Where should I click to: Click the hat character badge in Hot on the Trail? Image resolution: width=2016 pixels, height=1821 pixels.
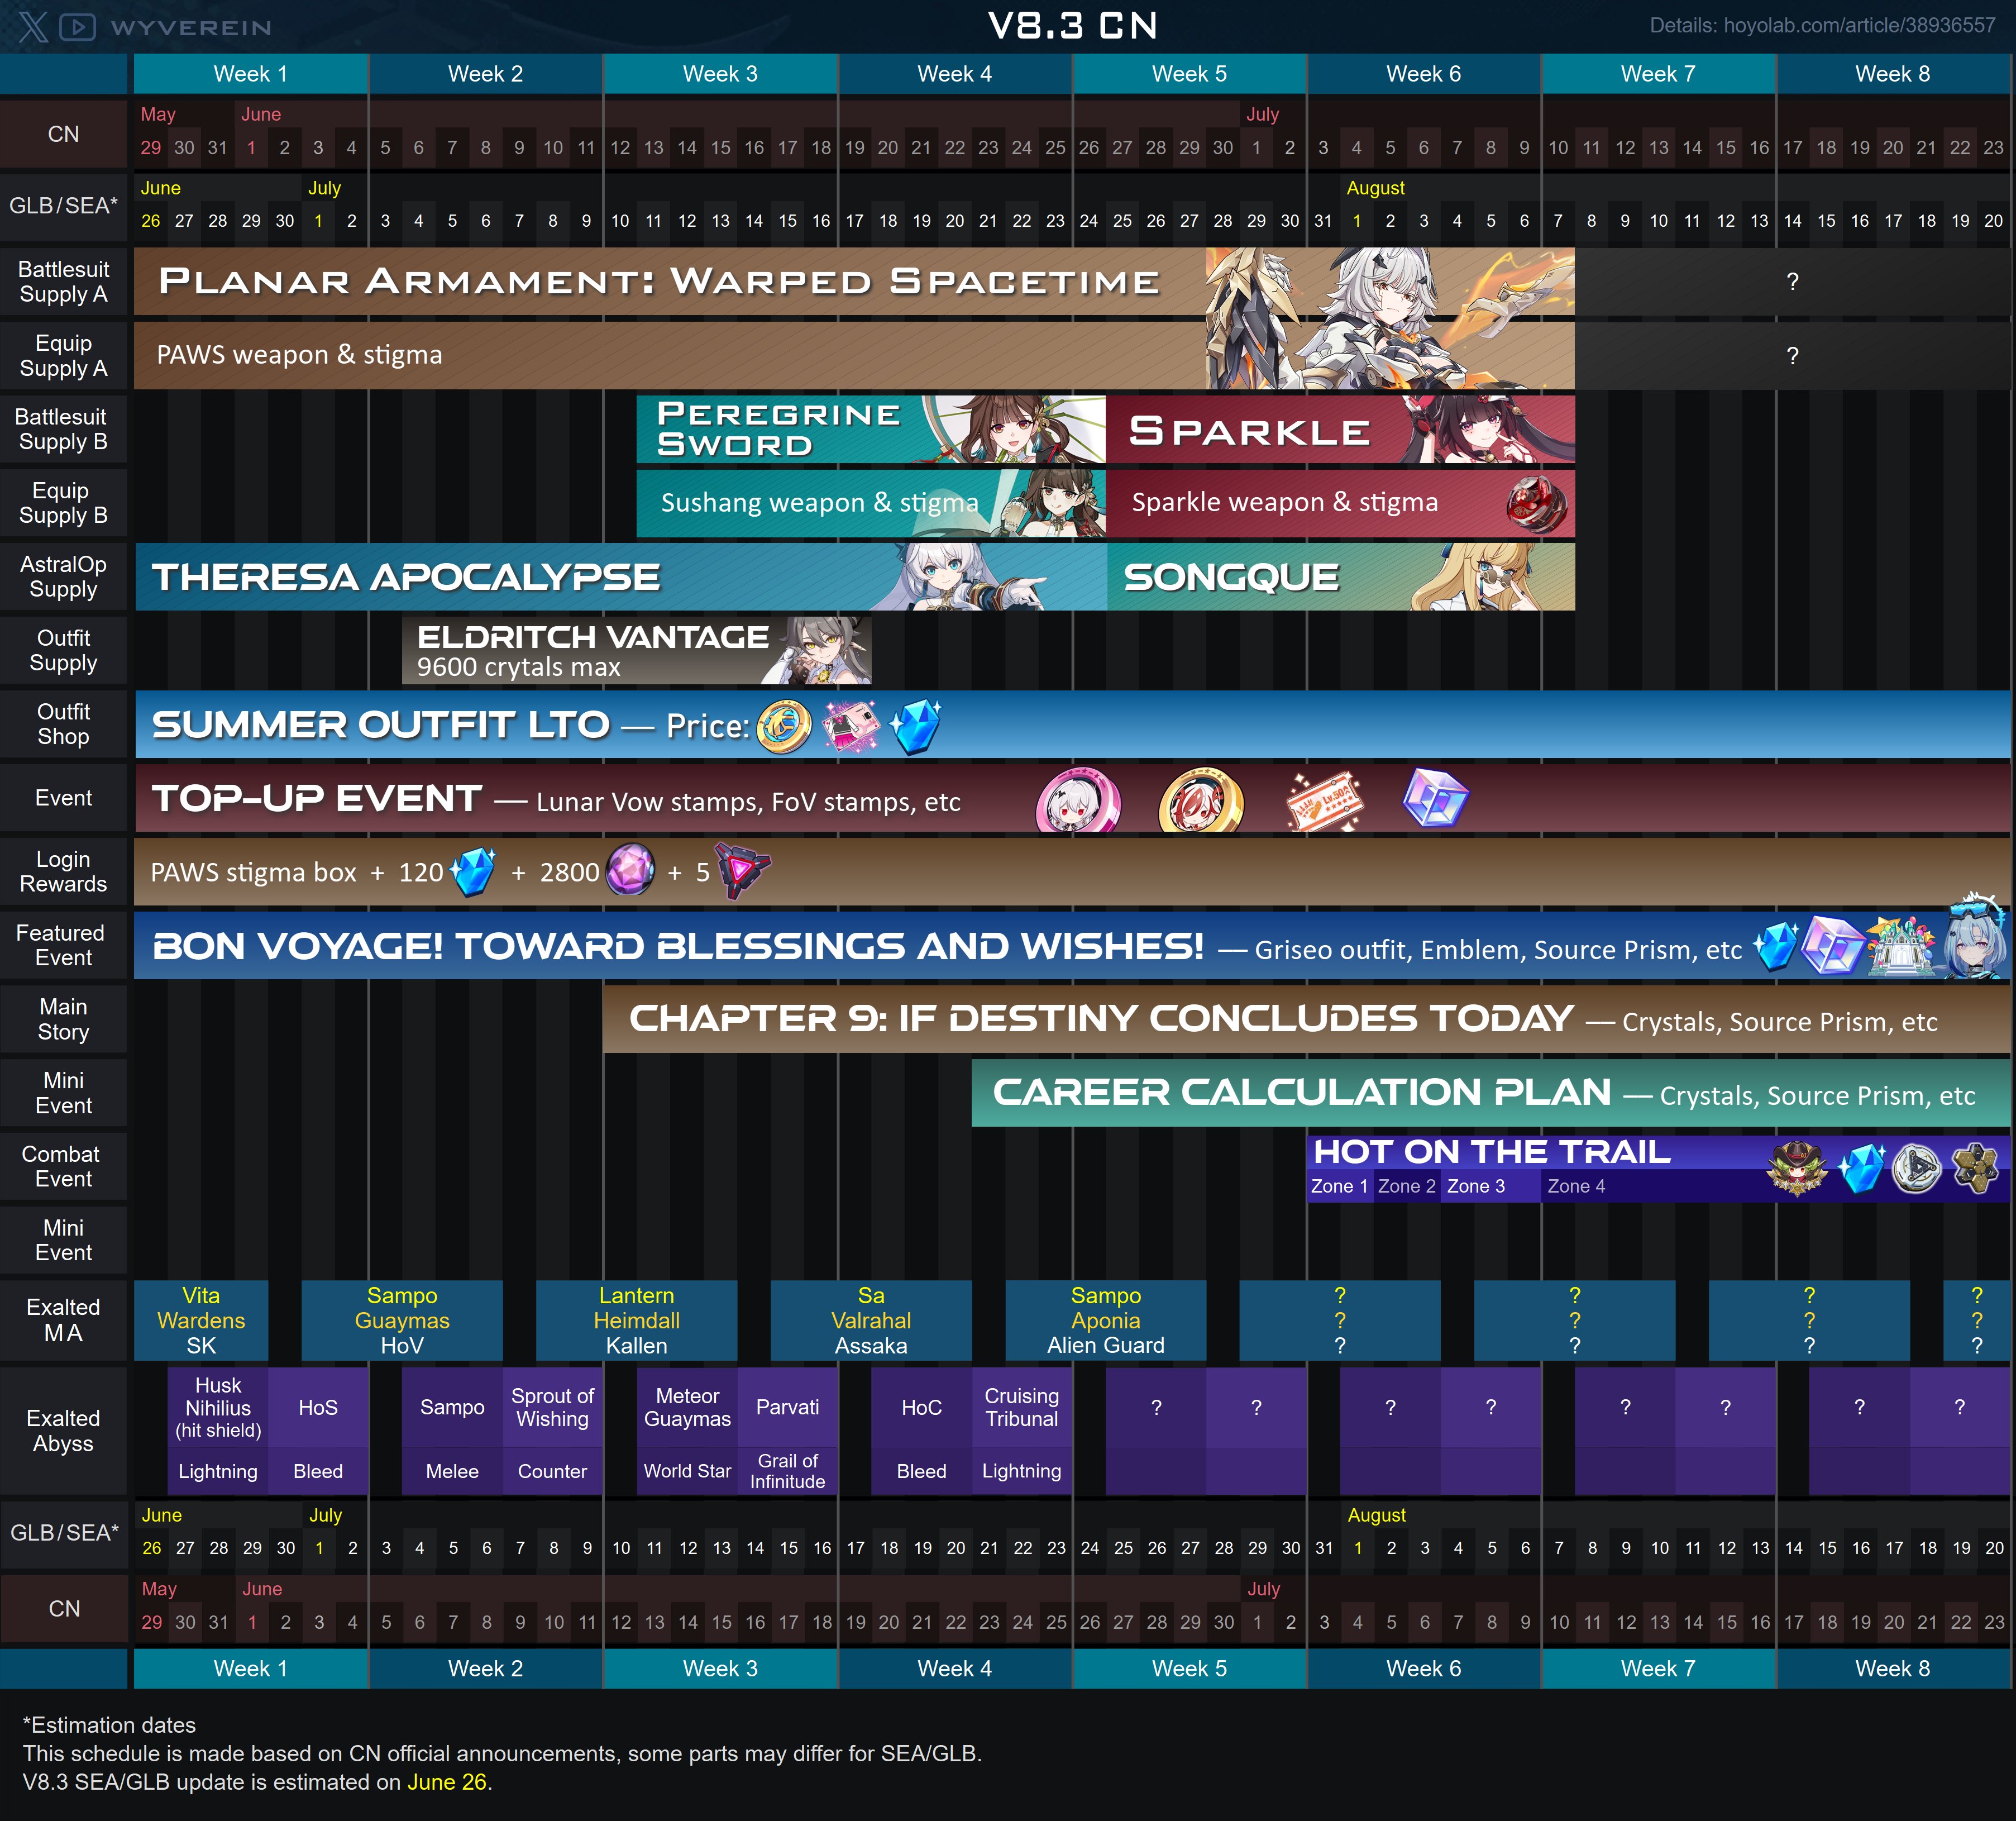coord(1797,1168)
